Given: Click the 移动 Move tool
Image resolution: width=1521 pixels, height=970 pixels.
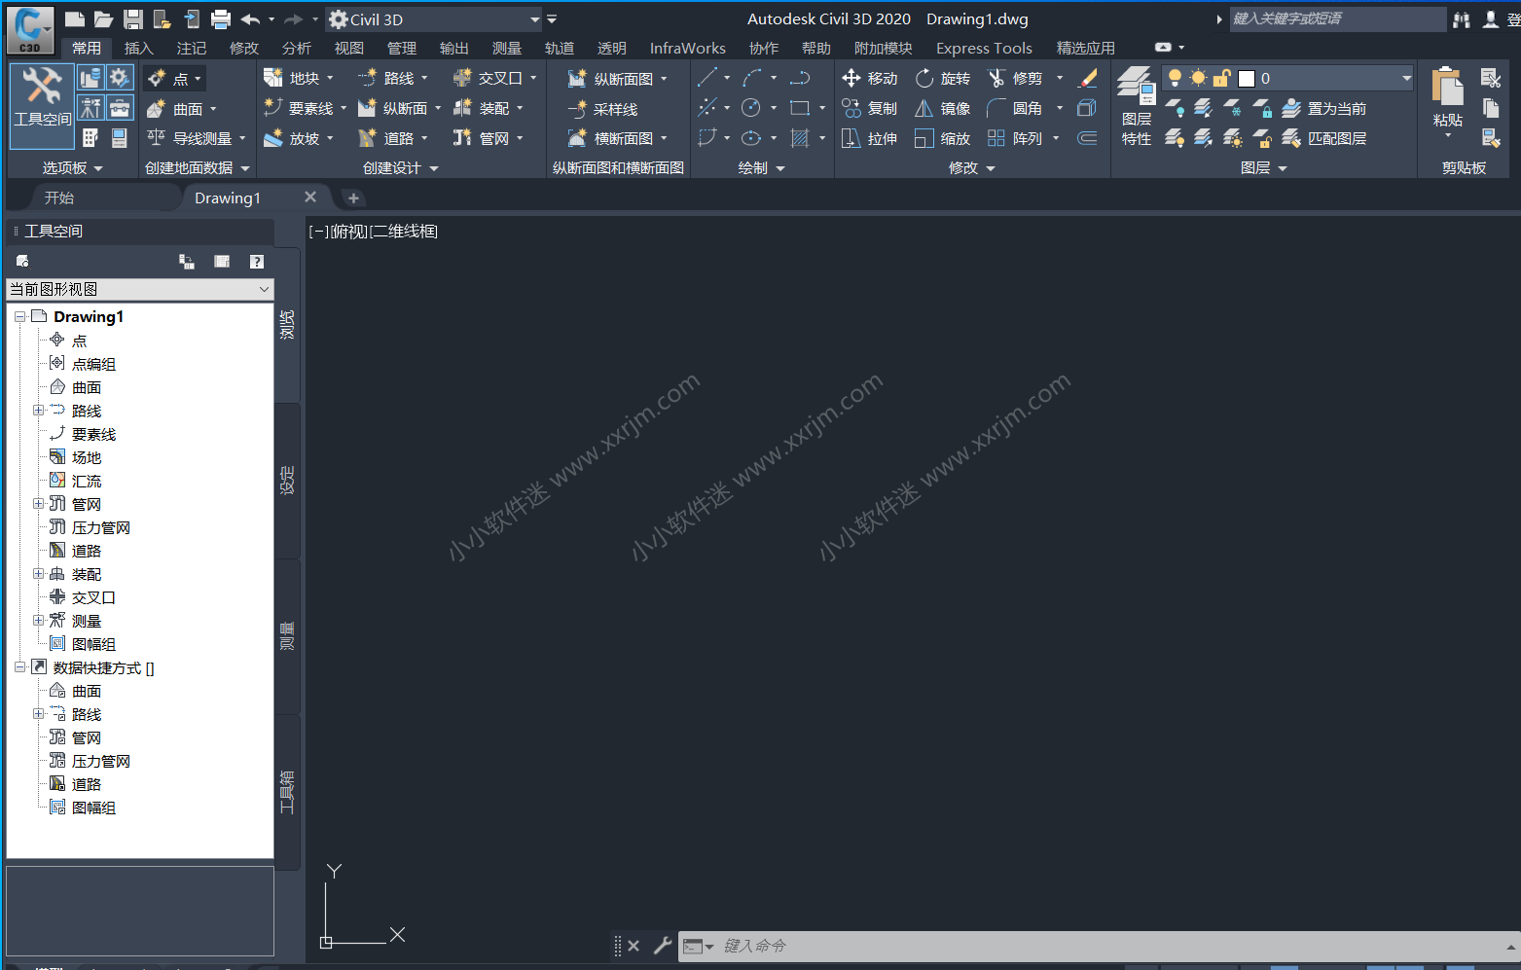Looking at the screenshot, I should [870, 78].
